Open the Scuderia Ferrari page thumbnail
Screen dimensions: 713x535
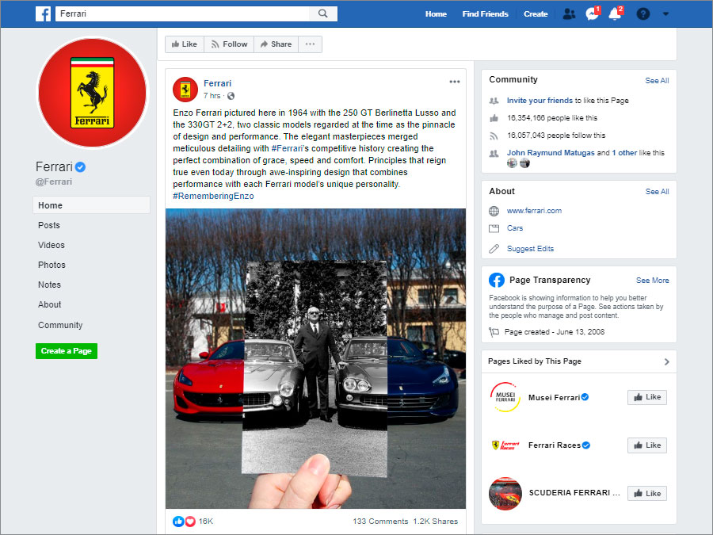point(505,494)
